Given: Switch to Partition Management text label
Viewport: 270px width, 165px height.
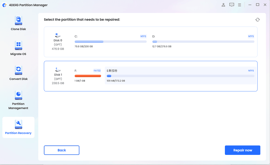Looking at the screenshot, I should point(18,106).
